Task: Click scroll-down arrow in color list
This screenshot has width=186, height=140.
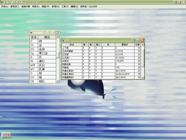Action: [58, 81]
